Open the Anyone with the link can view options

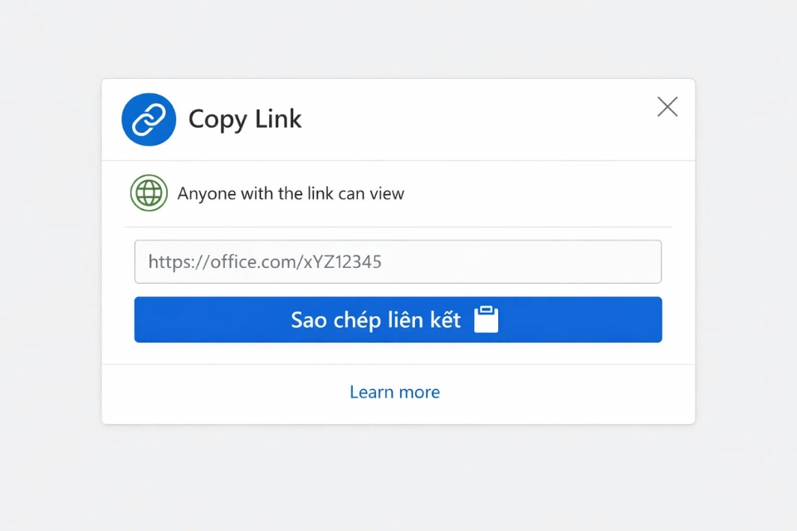291,192
